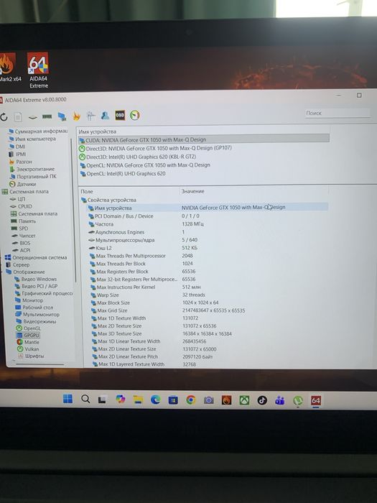The image size is (377, 503).
Task: Click the user silhouette toolbar icon
Action: point(105,116)
